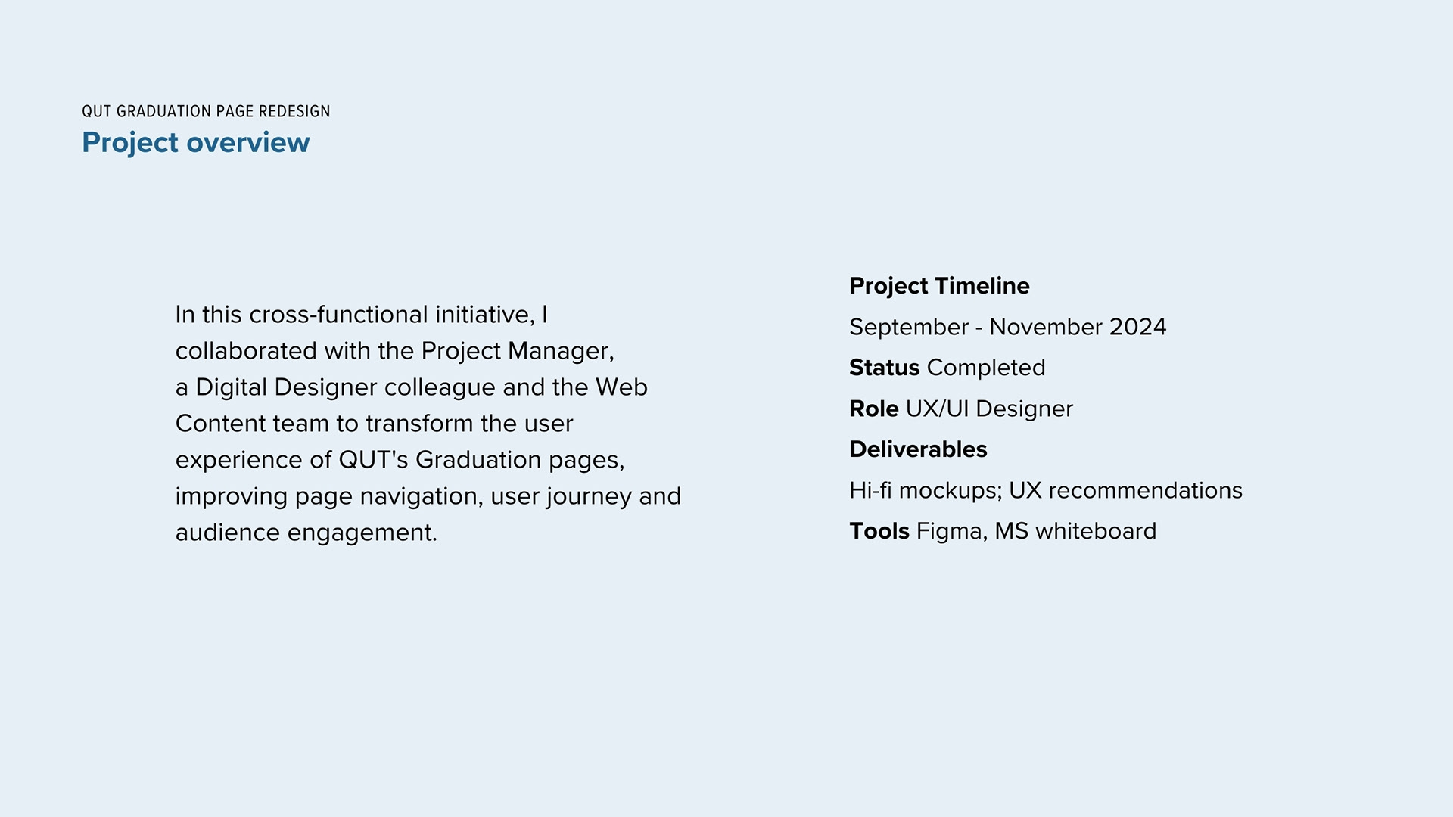Click the 'Deliverables' heading
Image resolution: width=1453 pixels, height=817 pixels.
point(918,449)
